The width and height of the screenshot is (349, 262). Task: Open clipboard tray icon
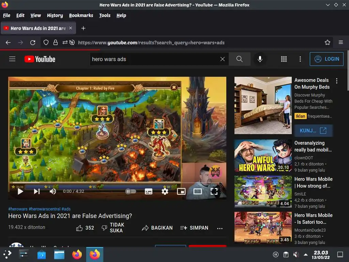coord(286,254)
